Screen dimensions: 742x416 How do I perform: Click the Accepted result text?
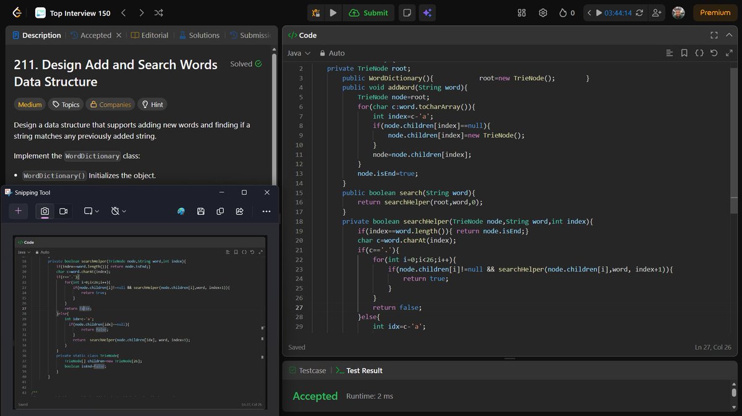point(315,396)
